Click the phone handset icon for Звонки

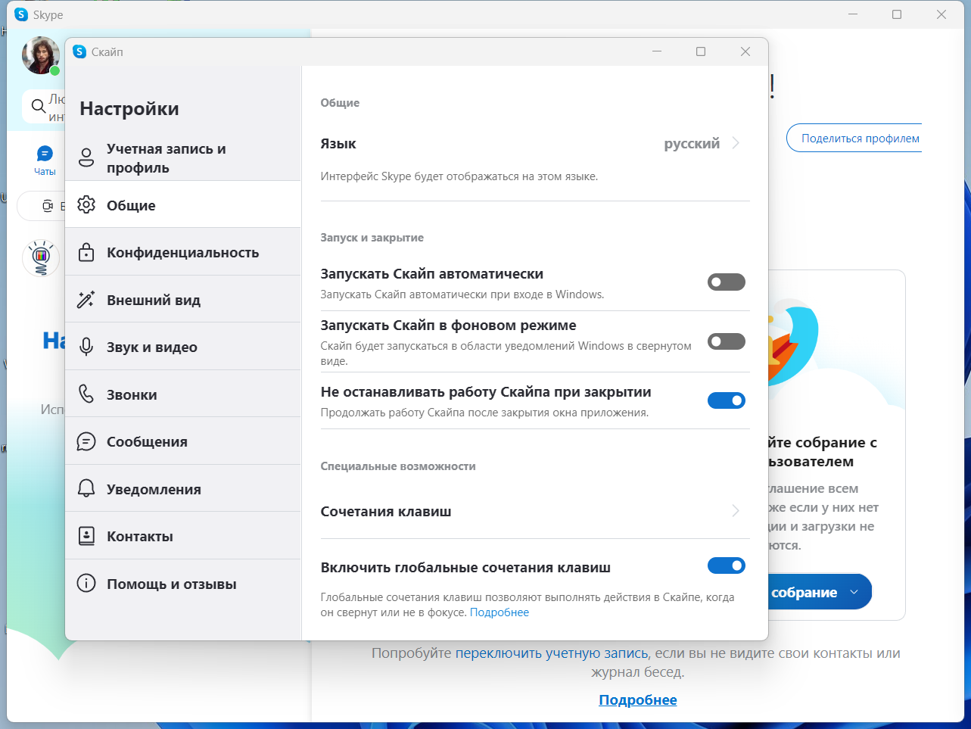pos(86,394)
